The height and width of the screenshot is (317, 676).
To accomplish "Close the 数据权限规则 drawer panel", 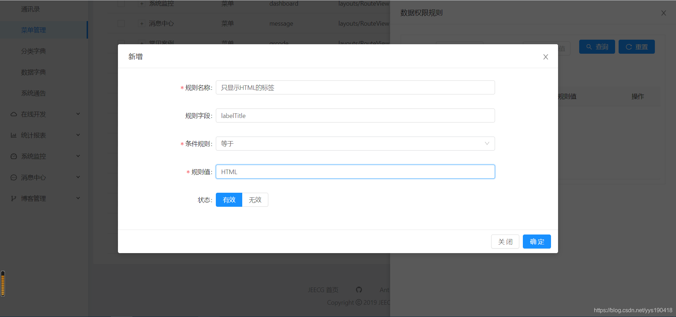I will [x=663, y=13].
